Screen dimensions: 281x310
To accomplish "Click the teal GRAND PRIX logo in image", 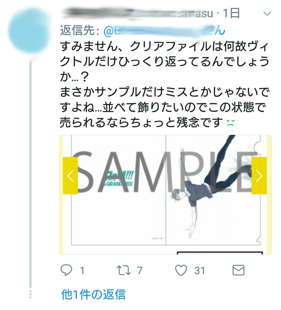I will (x=118, y=179).
